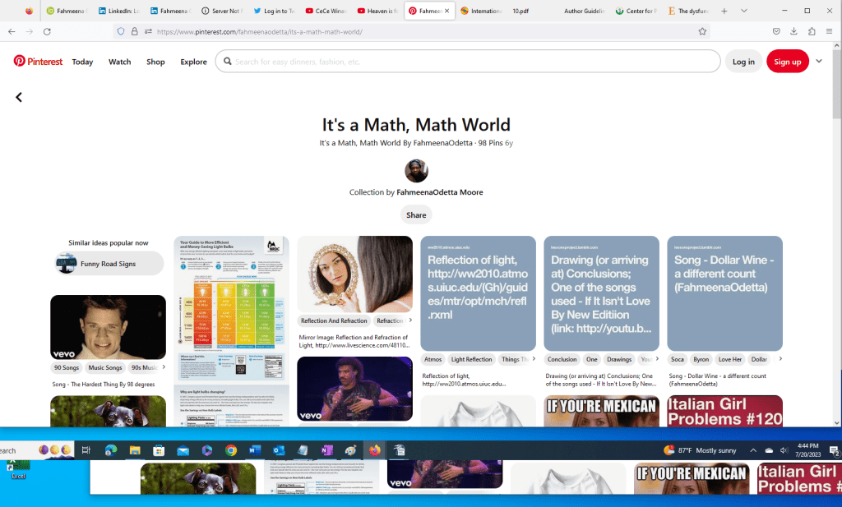Click the Firefox extensions puzzle icon
The height and width of the screenshot is (507, 842).
point(811,33)
